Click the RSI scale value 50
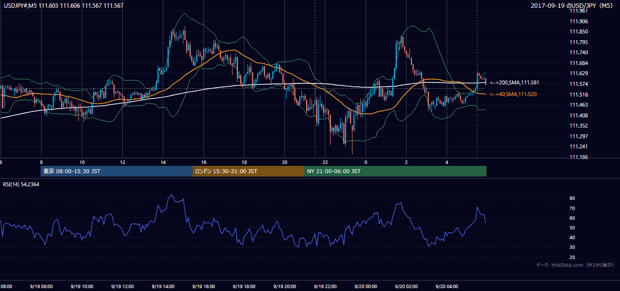Screen dimensions: 620x291 coord(572,227)
